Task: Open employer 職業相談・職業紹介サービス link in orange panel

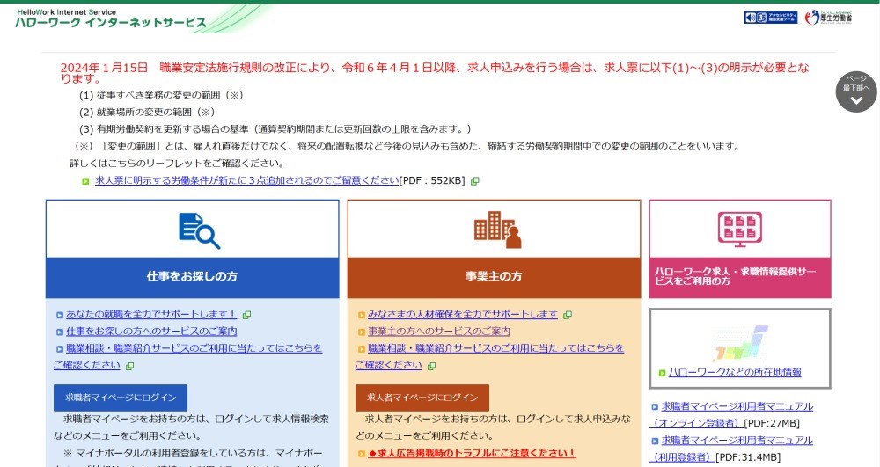Action: pyautogui.click(x=489, y=356)
